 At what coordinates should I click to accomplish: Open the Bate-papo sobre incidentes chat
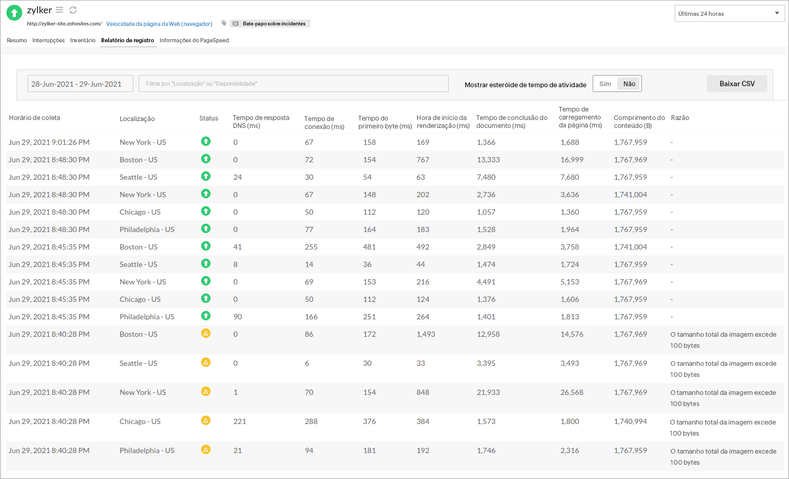(270, 23)
